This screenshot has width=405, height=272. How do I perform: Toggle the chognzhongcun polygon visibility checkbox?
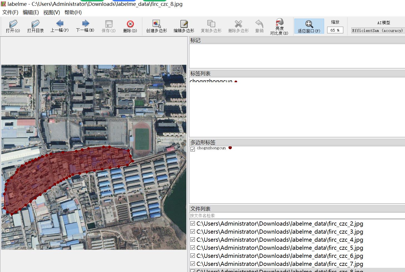tap(193, 149)
